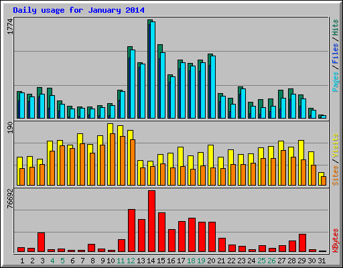This screenshot has width=343, height=268.
Task: Click the orange Sites bar for day 27
Action: pos(283,167)
